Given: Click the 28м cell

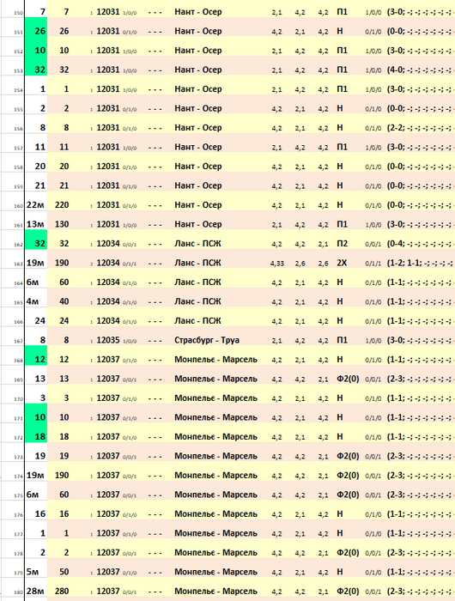Looking at the screenshot, I should click(x=35, y=592).
